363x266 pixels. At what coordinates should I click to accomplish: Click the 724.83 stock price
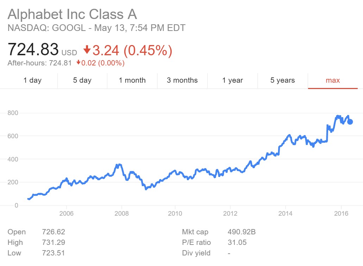(x=33, y=49)
